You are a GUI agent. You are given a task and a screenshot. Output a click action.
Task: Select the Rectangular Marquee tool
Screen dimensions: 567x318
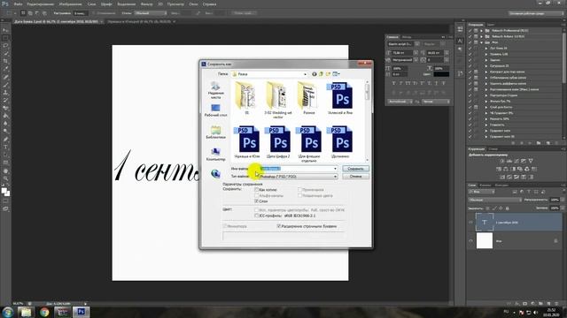[x=5, y=38]
